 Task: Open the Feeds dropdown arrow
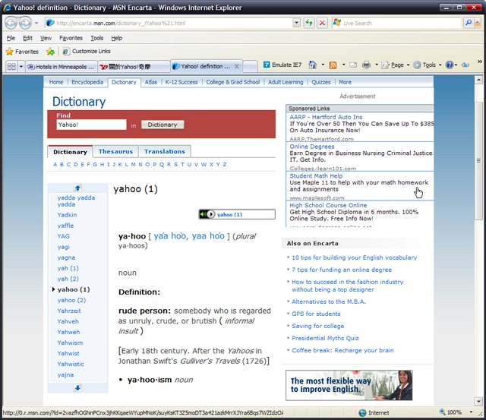343,65
